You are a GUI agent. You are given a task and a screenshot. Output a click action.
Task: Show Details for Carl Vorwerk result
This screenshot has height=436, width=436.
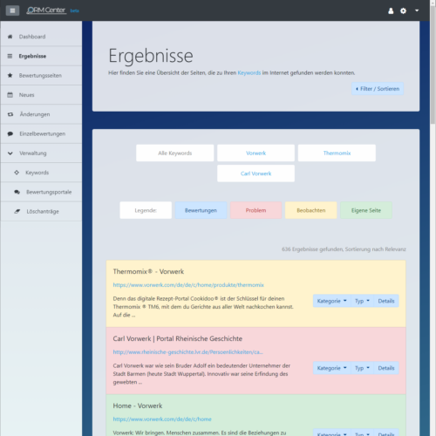point(386,368)
